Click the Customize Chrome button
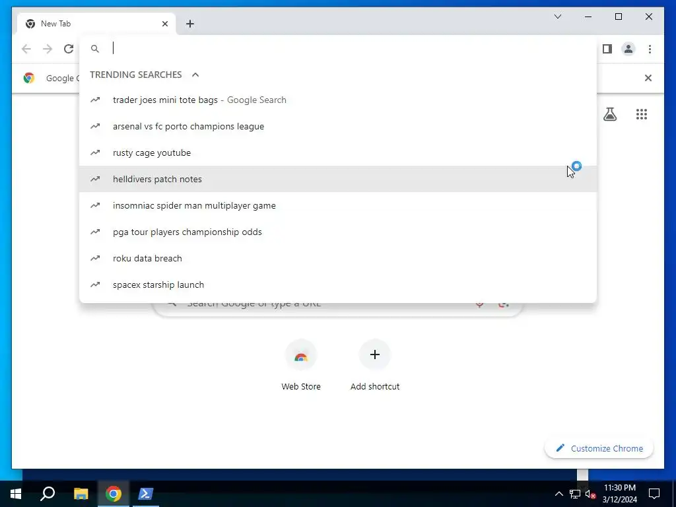 pos(599,448)
